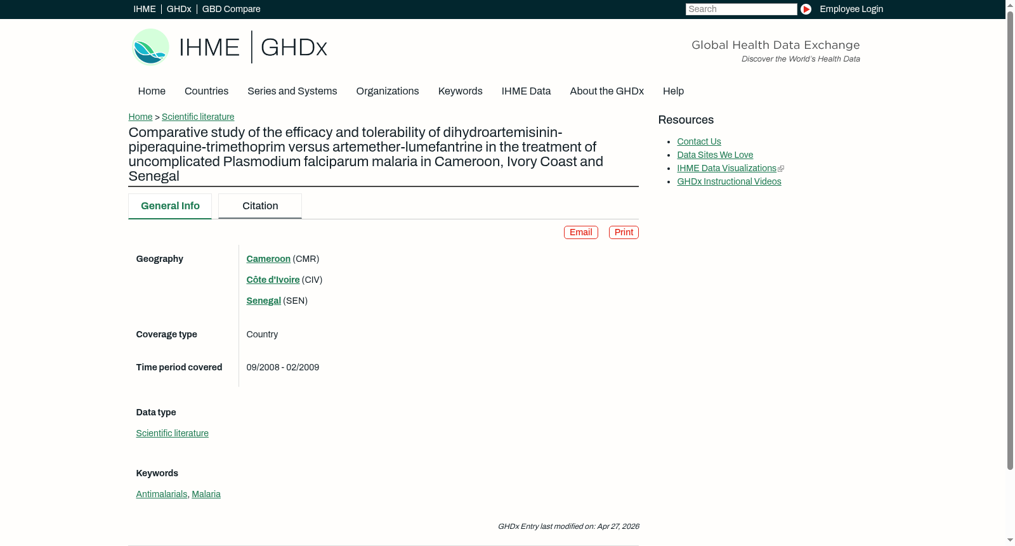Click the Email button
This screenshot has height=546, width=1015.
[581, 233]
